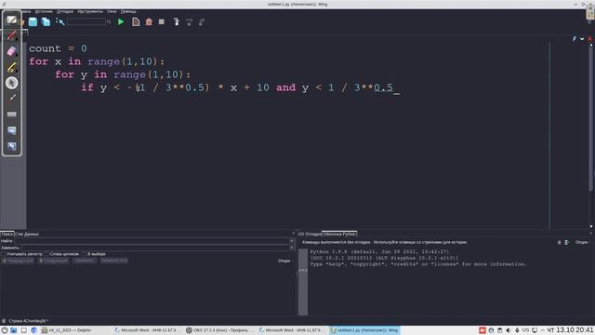Click the editor vertical scrollbar
This screenshot has height=335, width=595.
(x=591, y=118)
